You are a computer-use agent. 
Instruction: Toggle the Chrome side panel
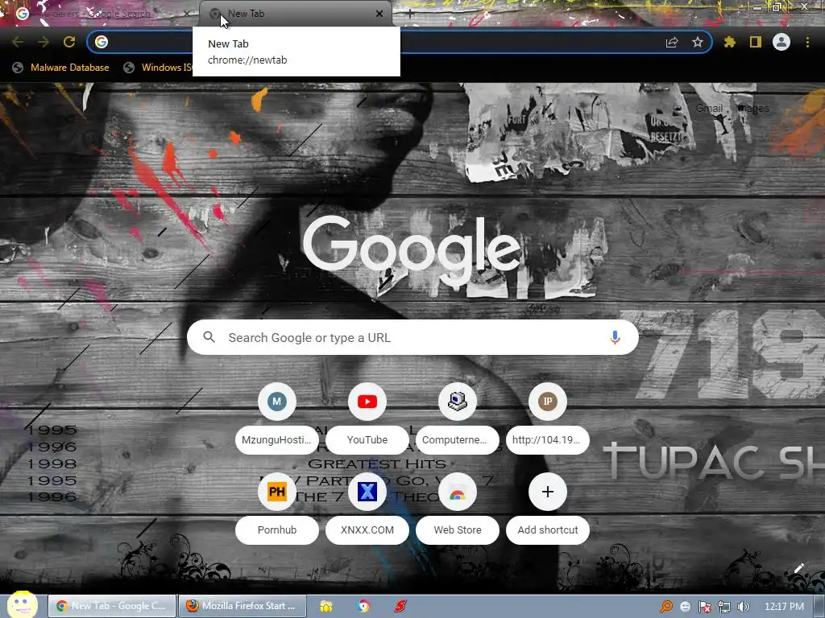[x=756, y=42]
